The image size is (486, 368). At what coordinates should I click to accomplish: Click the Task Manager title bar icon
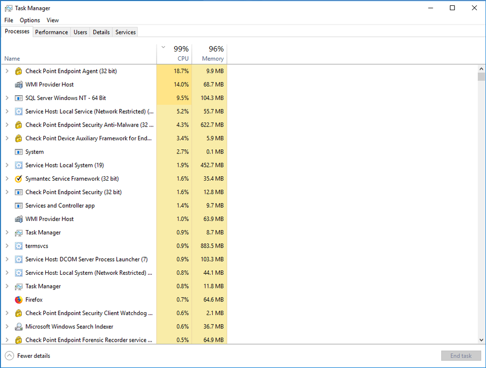(8, 8)
